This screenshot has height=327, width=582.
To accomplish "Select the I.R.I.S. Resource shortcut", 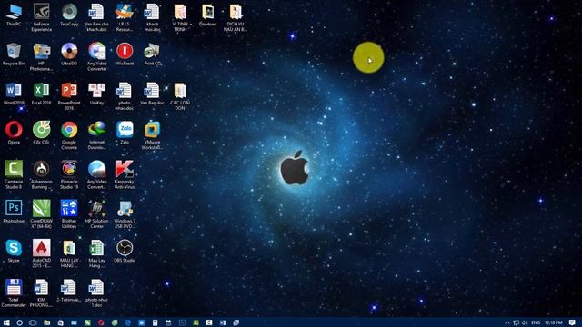I will [125, 17].
